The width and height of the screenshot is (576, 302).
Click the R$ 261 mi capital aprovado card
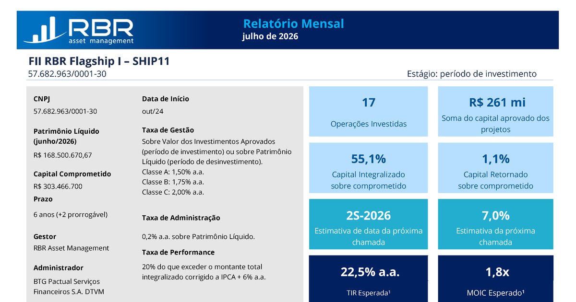pyautogui.click(x=496, y=111)
